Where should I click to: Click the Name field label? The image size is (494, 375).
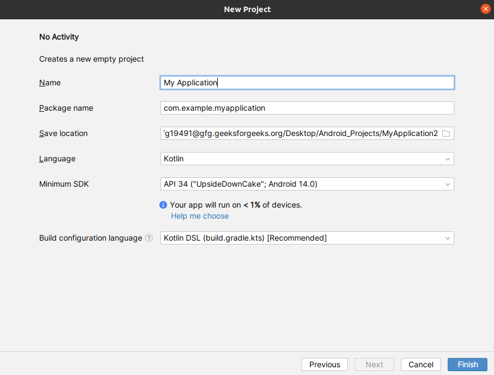[50, 83]
